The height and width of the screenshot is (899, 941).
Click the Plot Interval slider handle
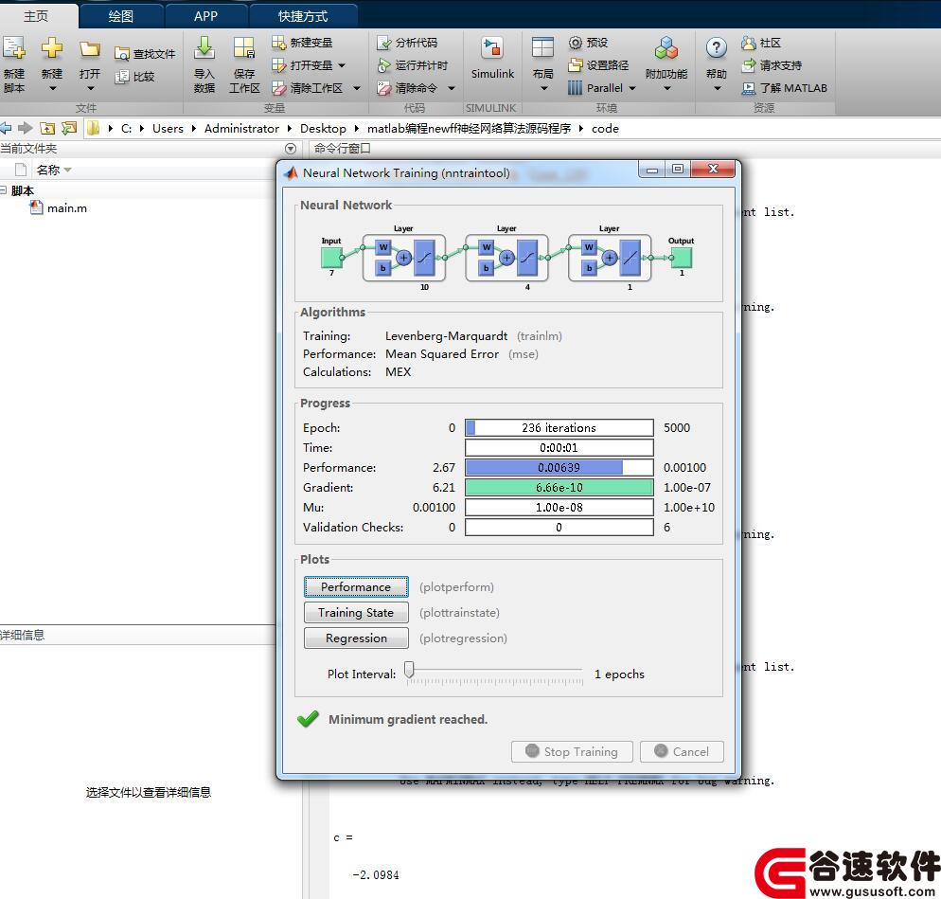[409, 670]
